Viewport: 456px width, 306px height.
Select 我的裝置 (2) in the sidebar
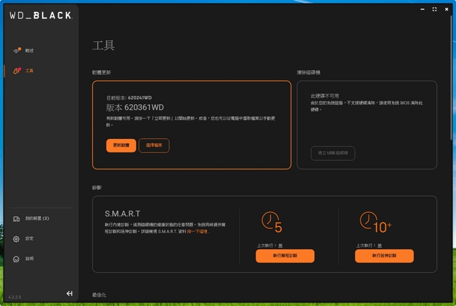[x=37, y=219]
